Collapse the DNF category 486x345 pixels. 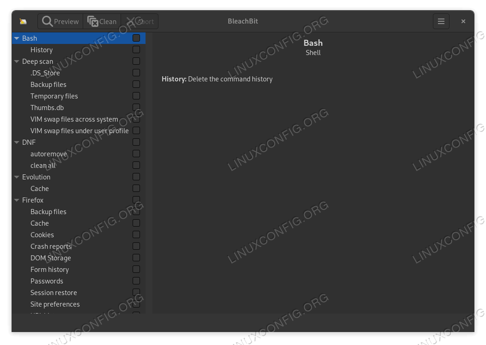[x=17, y=142]
